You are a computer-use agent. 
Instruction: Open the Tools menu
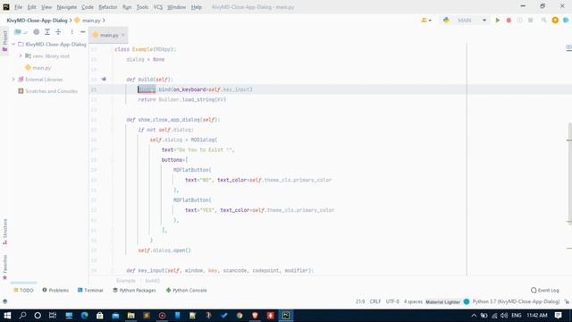(142, 7)
